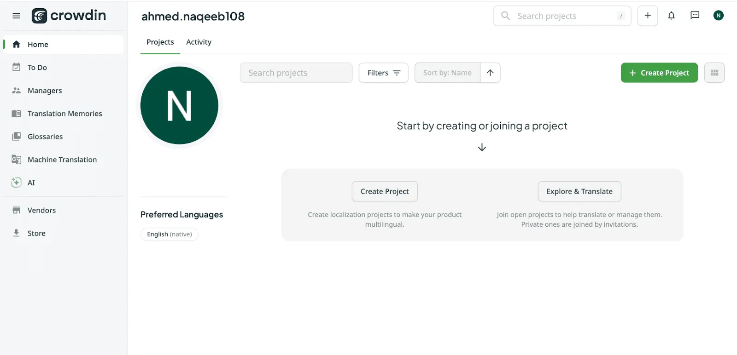Switch to grid view for projects

pos(714,73)
